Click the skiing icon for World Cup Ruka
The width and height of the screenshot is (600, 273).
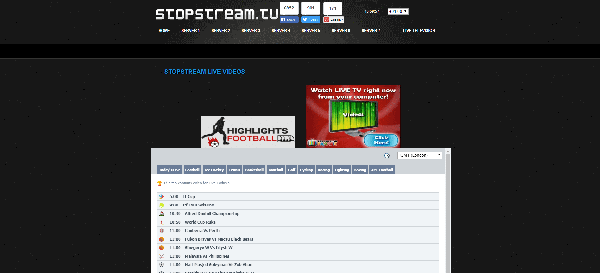click(x=161, y=222)
